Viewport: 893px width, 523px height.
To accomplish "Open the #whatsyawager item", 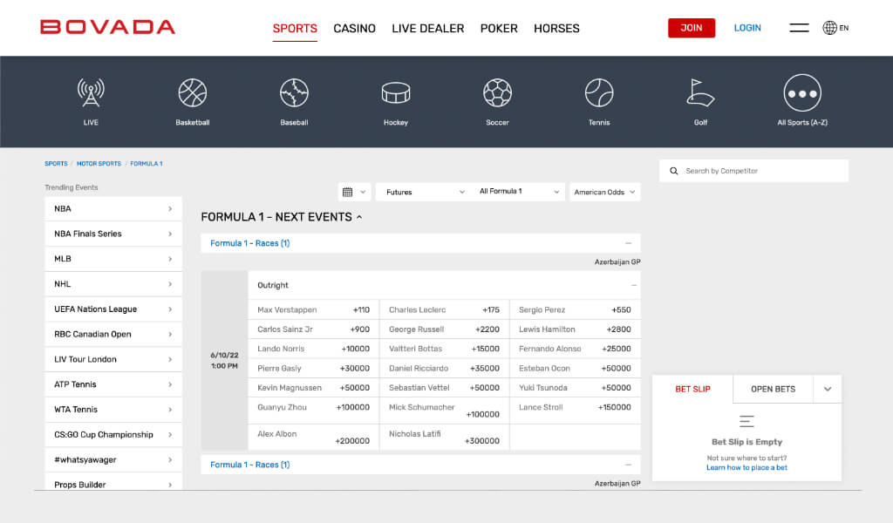I will coord(113,459).
